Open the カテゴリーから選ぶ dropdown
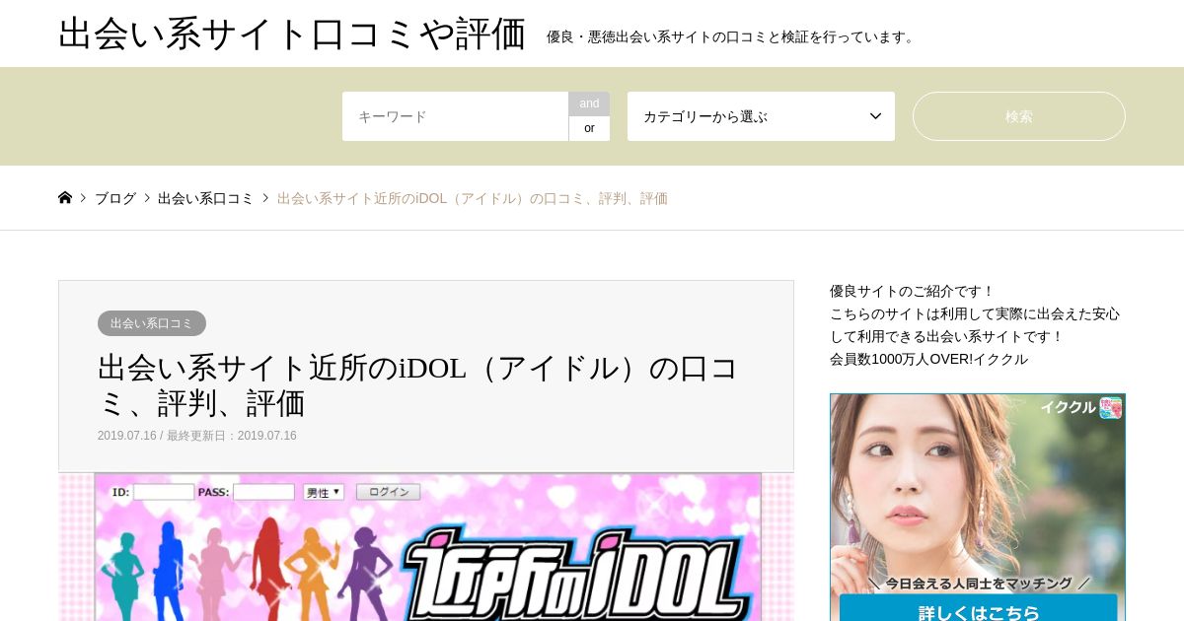The image size is (1184, 621). (x=761, y=116)
